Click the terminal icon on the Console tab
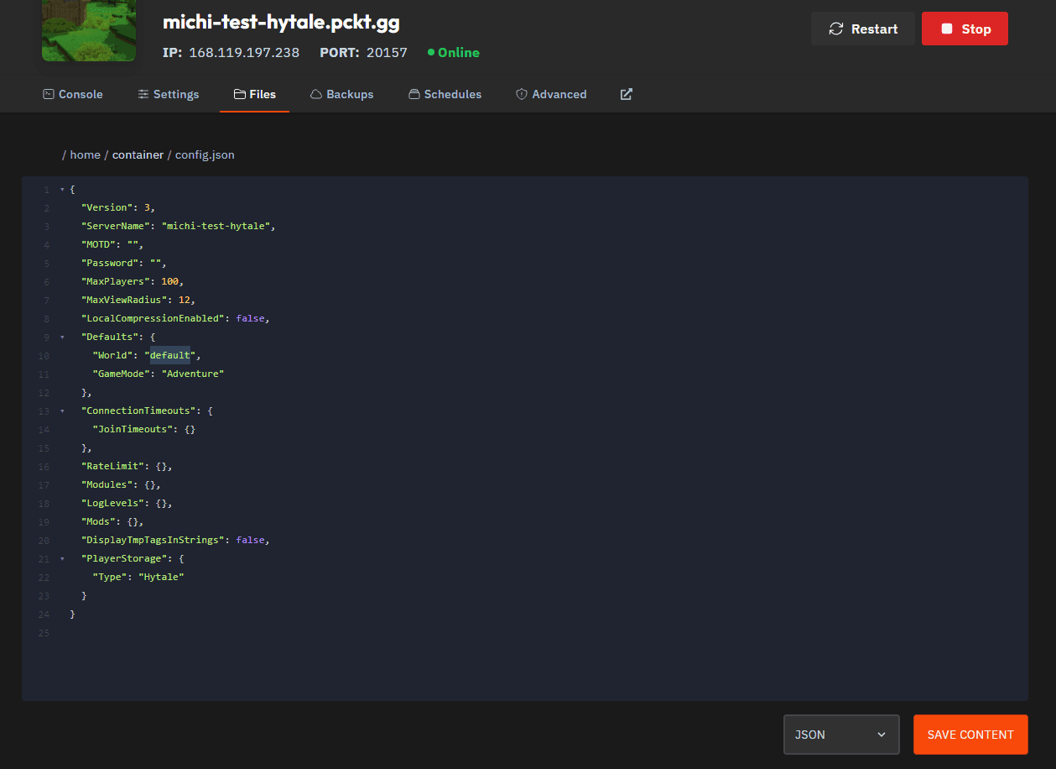Viewport: 1056px width, 769px height. [x=48, y=94]
